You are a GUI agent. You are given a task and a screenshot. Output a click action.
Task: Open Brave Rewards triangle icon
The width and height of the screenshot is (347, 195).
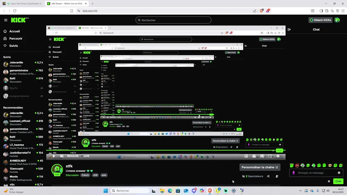tap(268, 11)
